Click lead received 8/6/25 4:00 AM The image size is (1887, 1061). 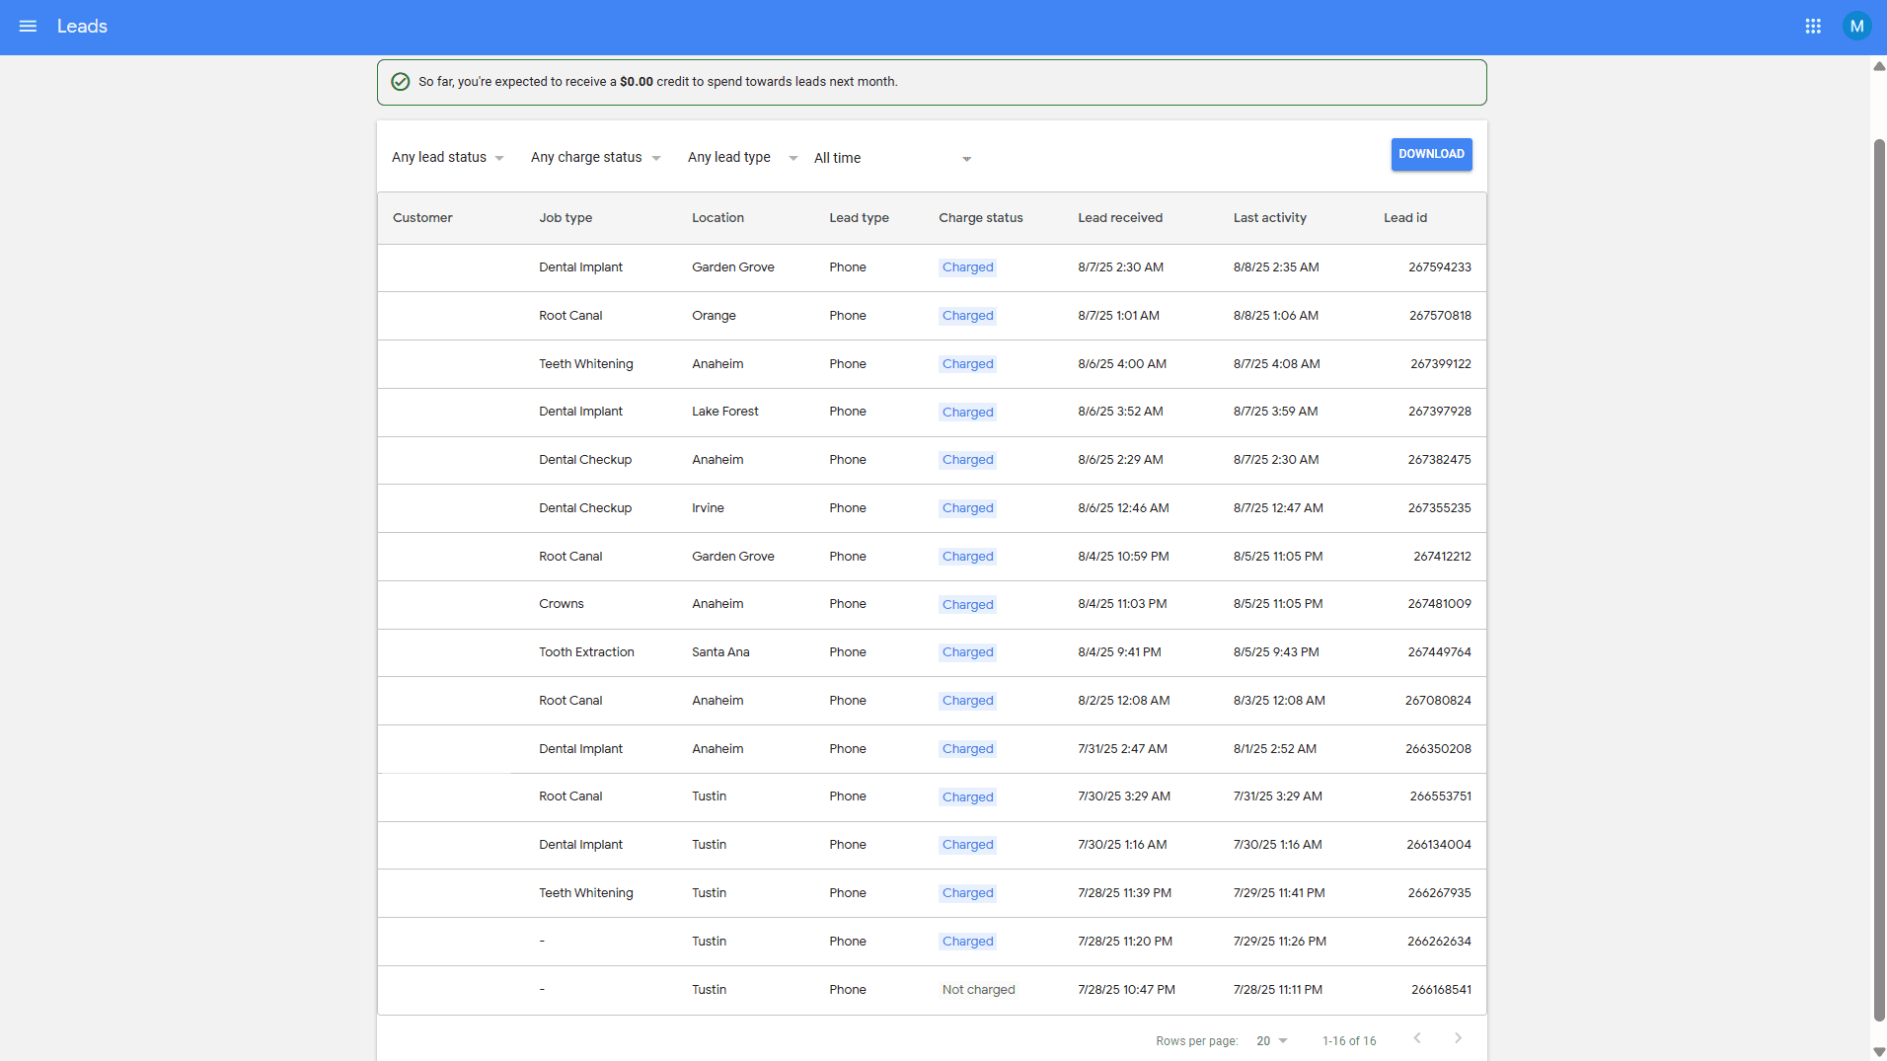[1121, 364]
